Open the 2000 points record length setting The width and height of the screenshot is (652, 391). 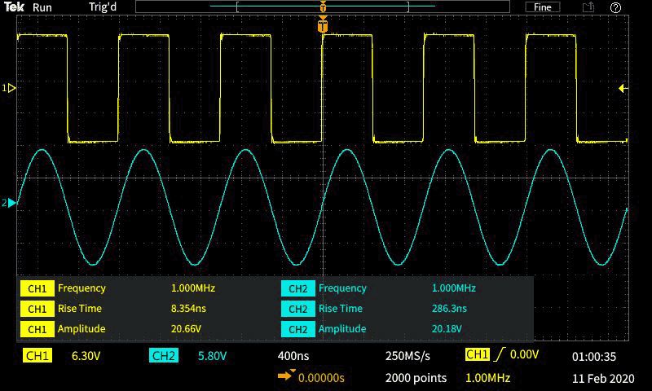tap(416, 378)
